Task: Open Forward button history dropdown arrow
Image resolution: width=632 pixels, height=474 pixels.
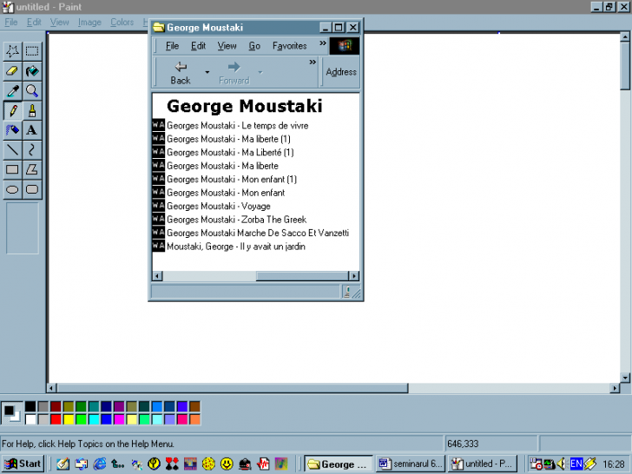Action: 260,72
